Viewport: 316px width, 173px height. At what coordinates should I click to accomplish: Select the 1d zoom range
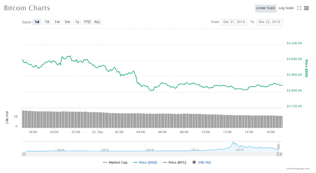click(37, 22)
